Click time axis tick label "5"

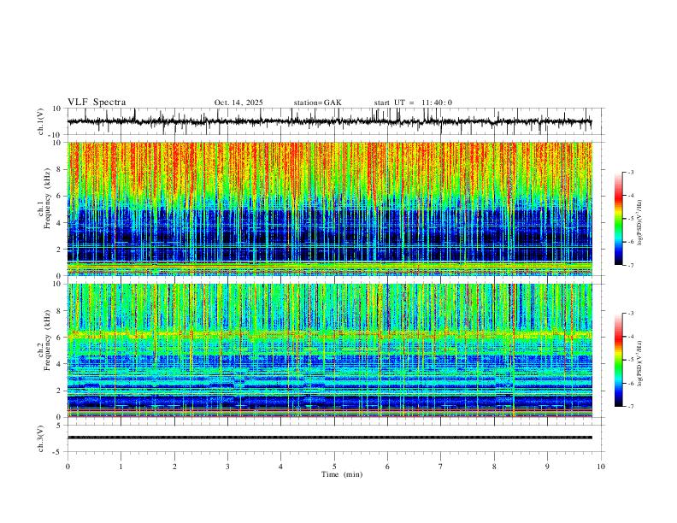pyautogui.click(x=334, y=467)
